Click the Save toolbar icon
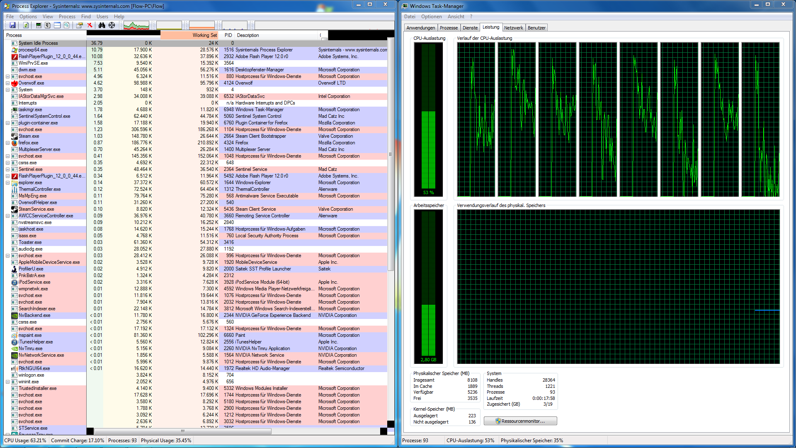This screenshot has height=448, width=796. coord(12,25)
